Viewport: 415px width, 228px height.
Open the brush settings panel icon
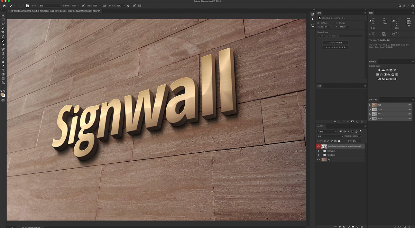(27, 6)
